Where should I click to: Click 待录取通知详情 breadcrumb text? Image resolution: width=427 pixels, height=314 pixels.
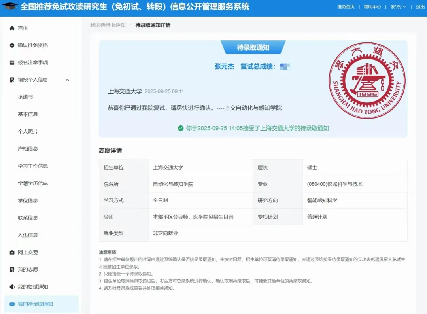(153, 25)
